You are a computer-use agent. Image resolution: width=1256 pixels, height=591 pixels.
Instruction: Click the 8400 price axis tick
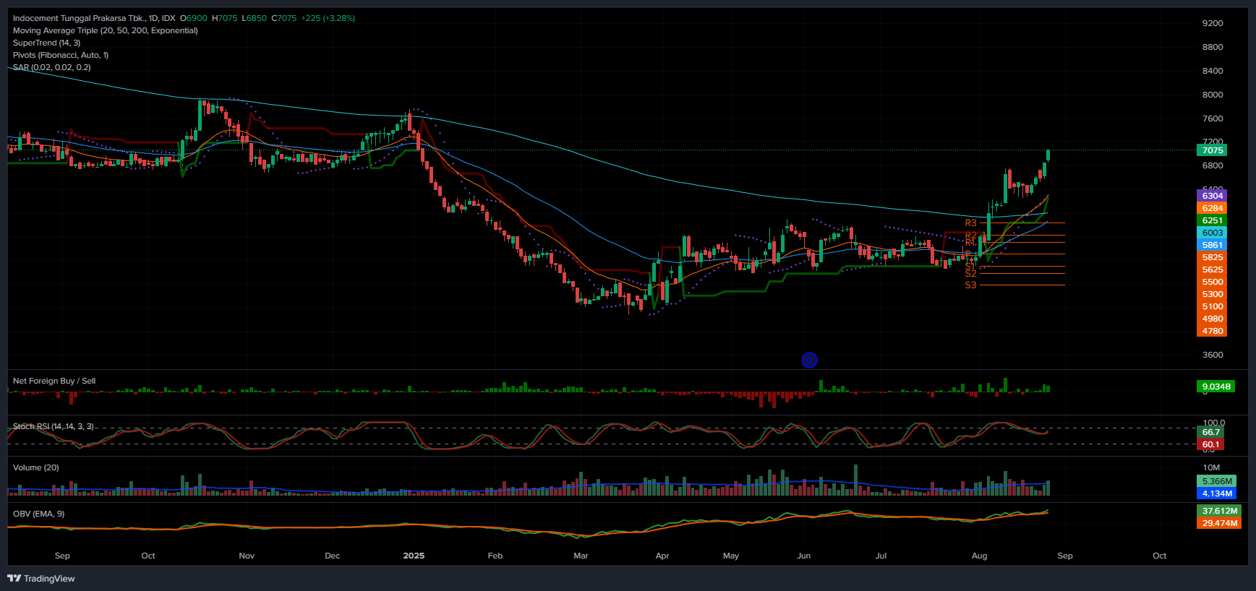click(1213, 71)
